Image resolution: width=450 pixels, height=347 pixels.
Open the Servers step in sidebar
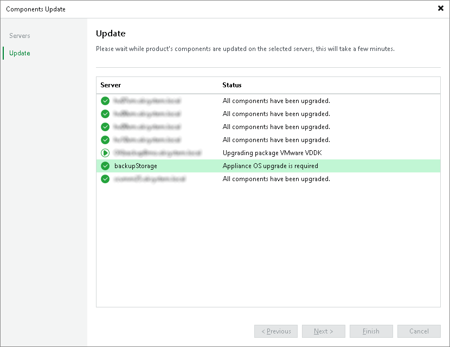point(20,36)
